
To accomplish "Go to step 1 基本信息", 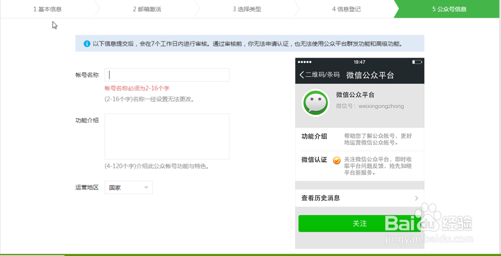I will pyautogui.click(x=48, y=10).
